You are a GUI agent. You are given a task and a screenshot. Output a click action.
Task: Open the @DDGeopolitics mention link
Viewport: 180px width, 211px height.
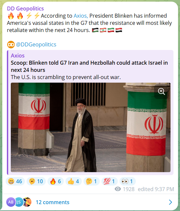click(36, 44)
